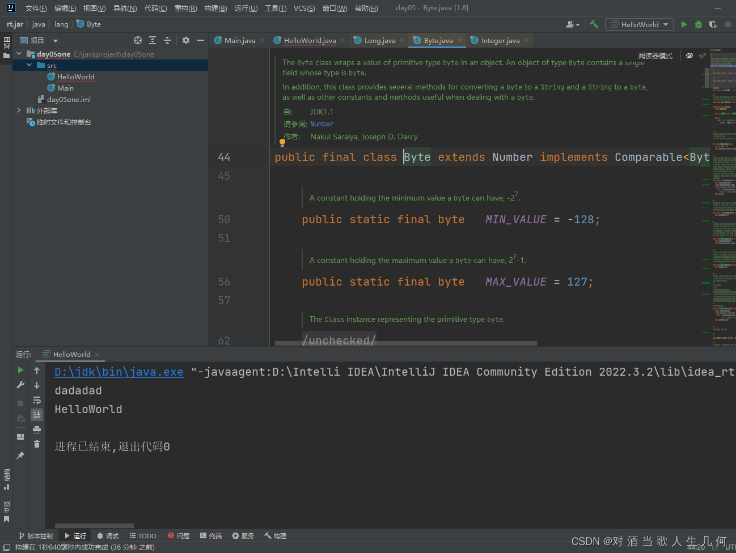Switch to the HelloWorld.java editor tab
This screenshot has height=553, width=736.
[310, 40]
